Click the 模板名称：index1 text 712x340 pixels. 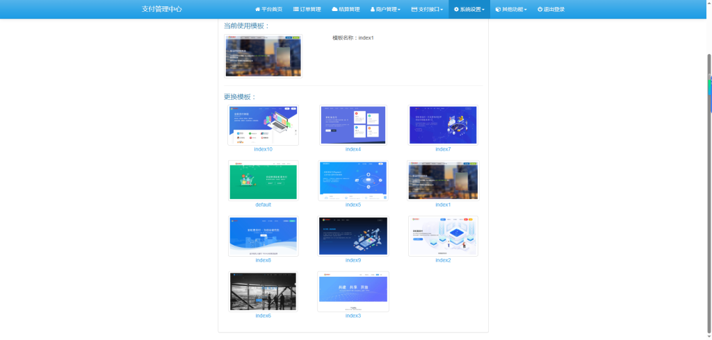tap(353, 38)
